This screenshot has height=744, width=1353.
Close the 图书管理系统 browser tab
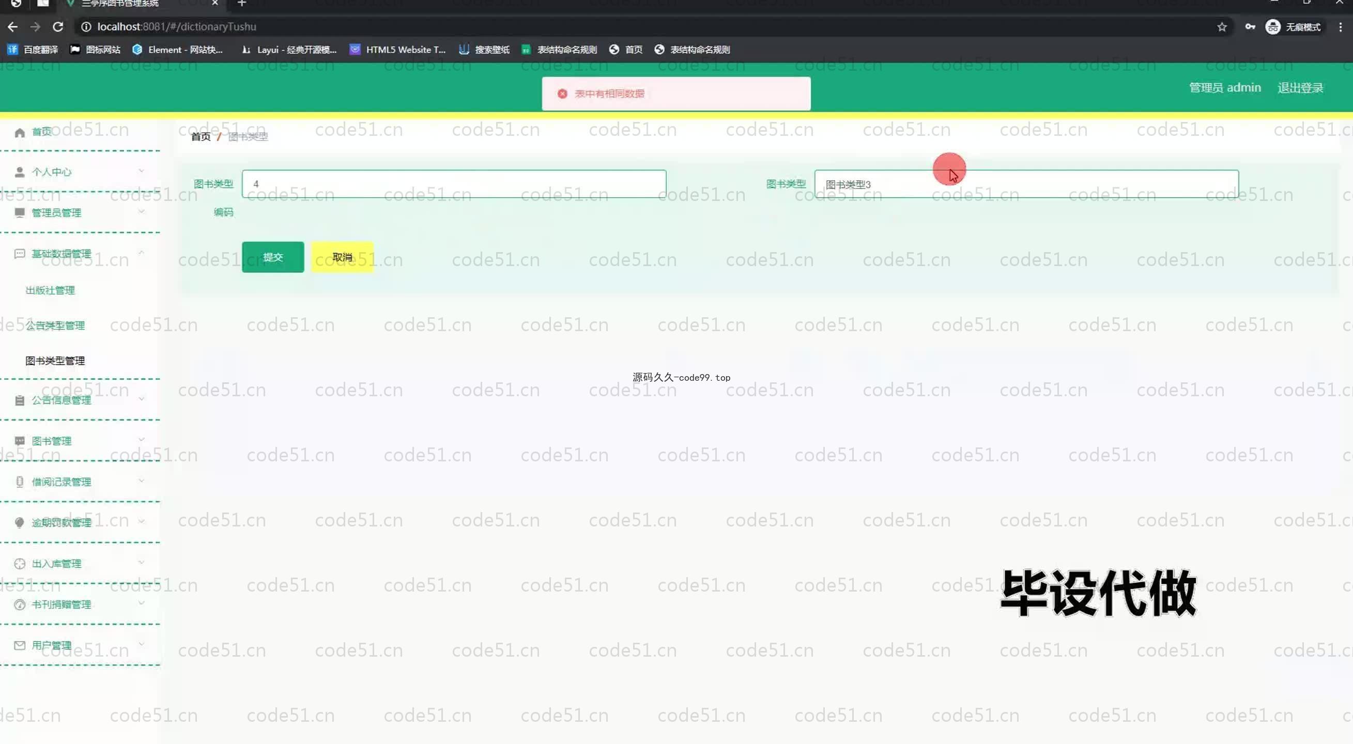pyautogui.click(x=215, y=3)
